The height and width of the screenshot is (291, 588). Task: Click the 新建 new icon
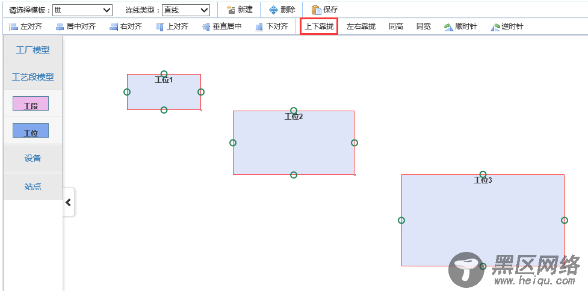[x=231, y=10]
